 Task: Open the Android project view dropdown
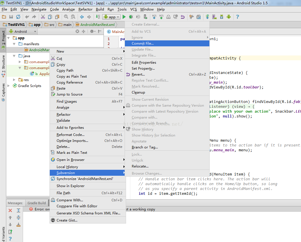click(x=23, y=32)
